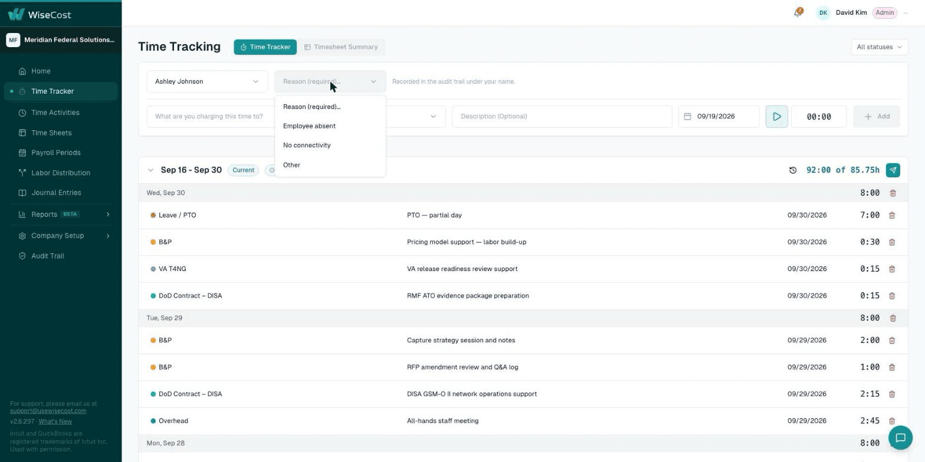The height and width of the screenshot is (462, 925).
Task: Delete the Tue, Sep 29 day group
Action: (893, 318)
